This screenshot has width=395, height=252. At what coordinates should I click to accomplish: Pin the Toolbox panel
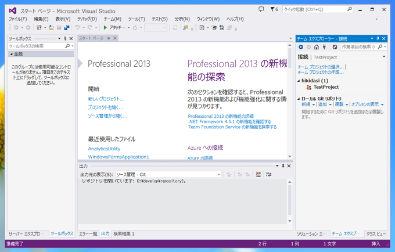[x=65, y=38]
